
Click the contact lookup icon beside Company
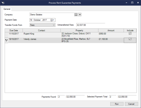[76, 15]
